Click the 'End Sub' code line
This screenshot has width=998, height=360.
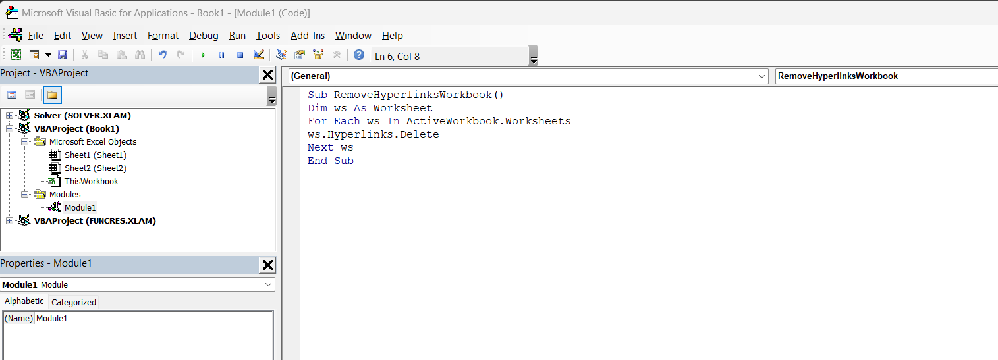pos(330,161)
